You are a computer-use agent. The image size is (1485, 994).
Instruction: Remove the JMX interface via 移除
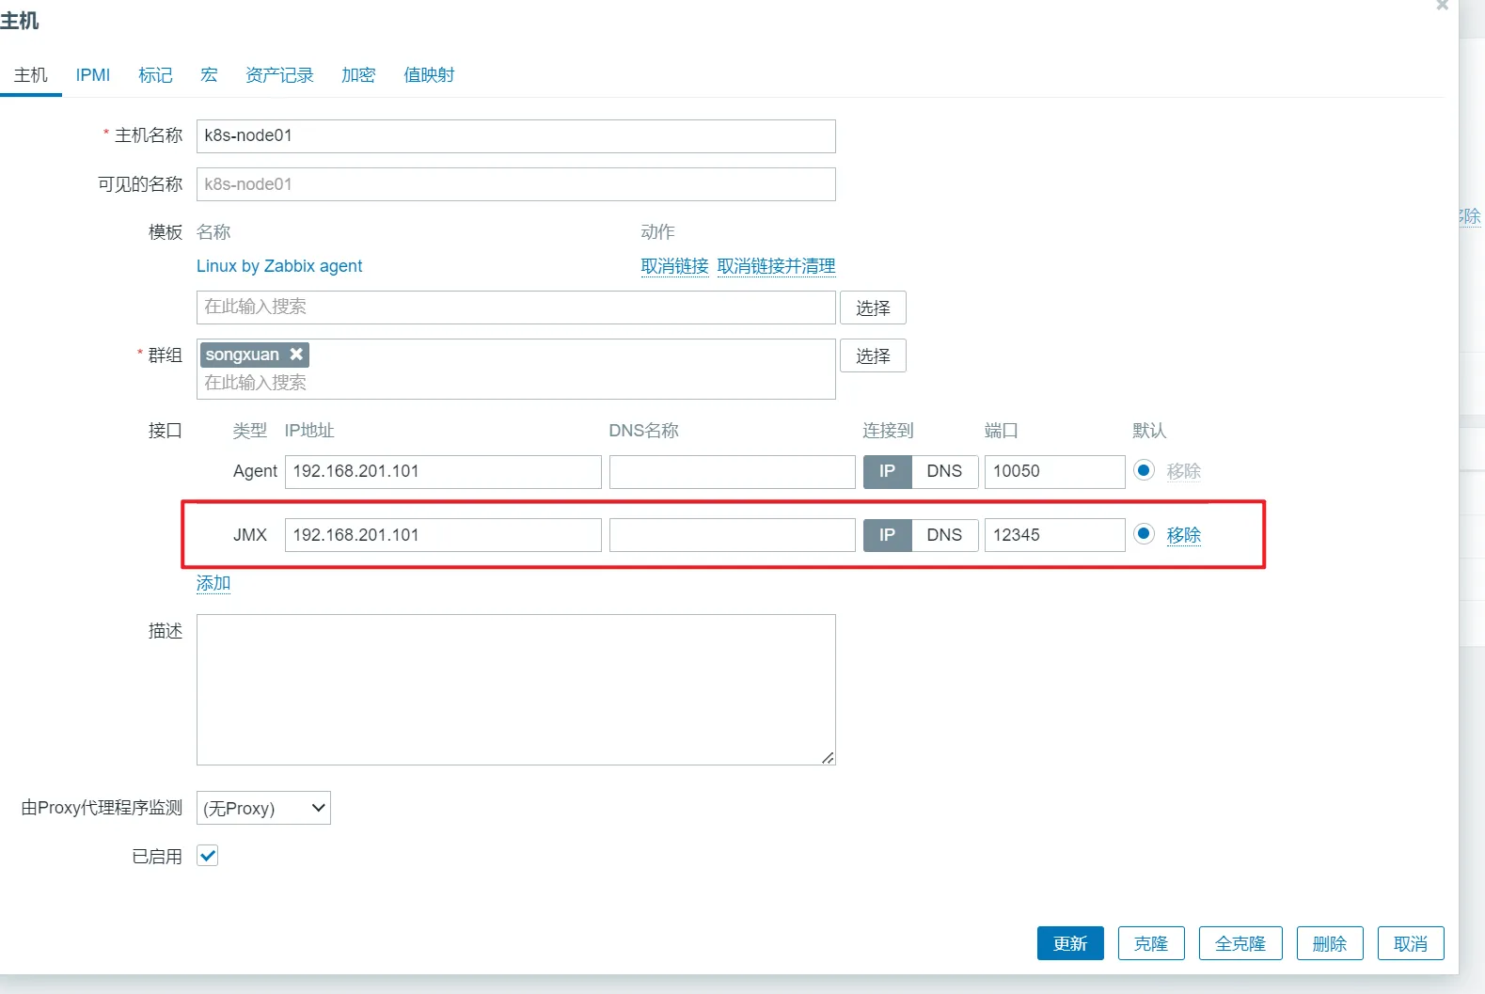click(1183, 535)
